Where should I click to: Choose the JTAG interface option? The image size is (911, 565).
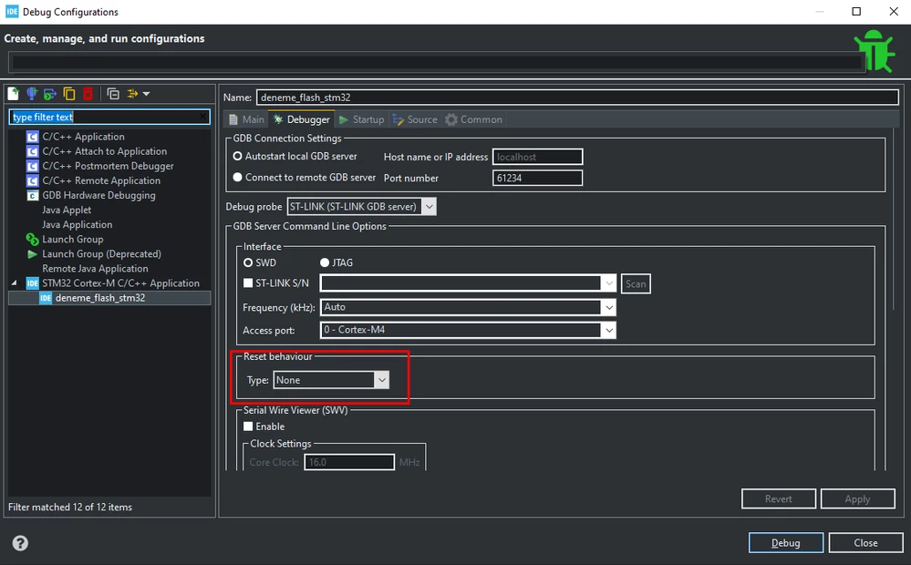[325, 262]
